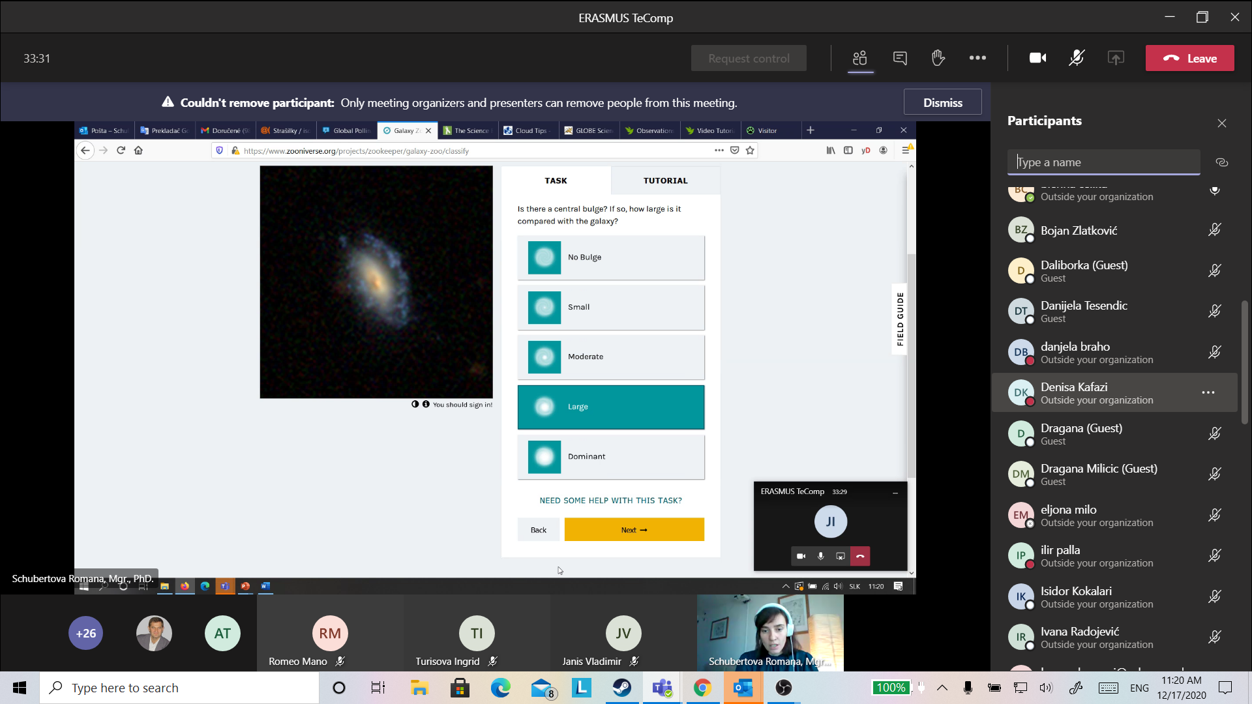
Task: Toggle the camera on or off
Action: (1037, 58)
